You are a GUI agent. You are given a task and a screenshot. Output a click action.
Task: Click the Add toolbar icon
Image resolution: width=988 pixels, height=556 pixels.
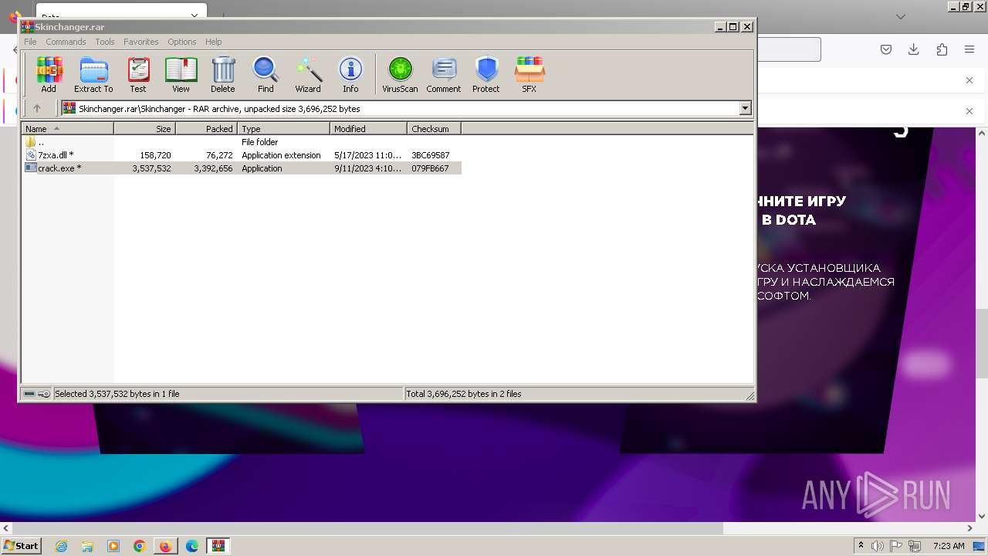coord(49,75)
